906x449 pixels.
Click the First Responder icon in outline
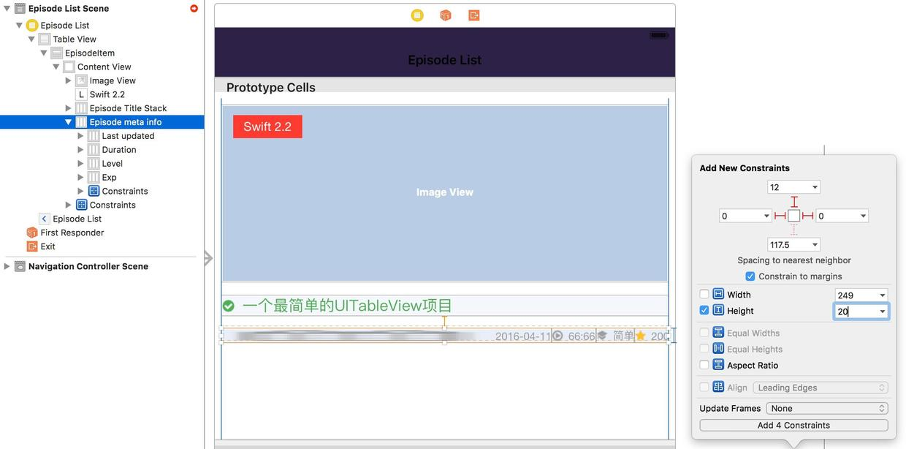(32, 233)
